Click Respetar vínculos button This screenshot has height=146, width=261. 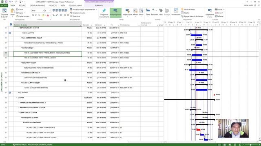tap(77, 13)
